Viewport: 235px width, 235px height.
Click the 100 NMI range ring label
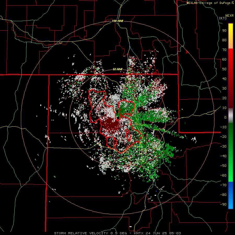[118, 21]
